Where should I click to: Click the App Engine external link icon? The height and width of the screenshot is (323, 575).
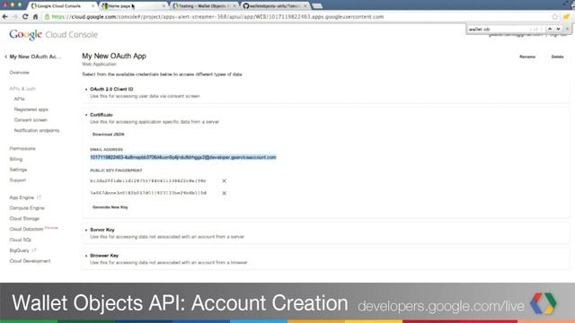point(39,197)
